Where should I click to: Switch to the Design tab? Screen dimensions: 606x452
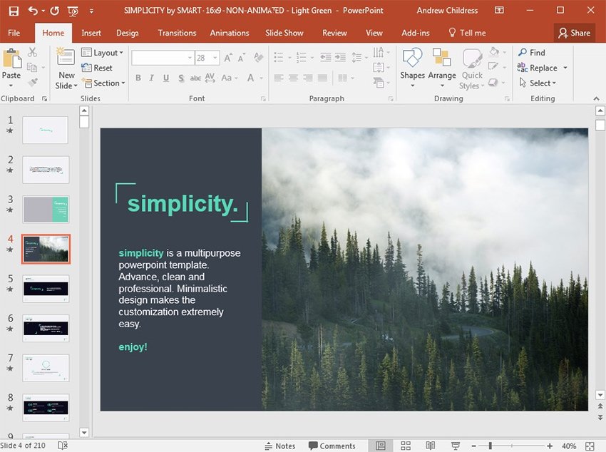[x=127, y=33]
